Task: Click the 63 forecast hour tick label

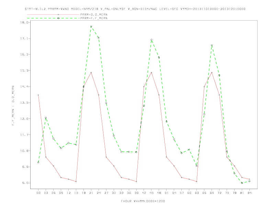Action: click(x=197, y=193)
